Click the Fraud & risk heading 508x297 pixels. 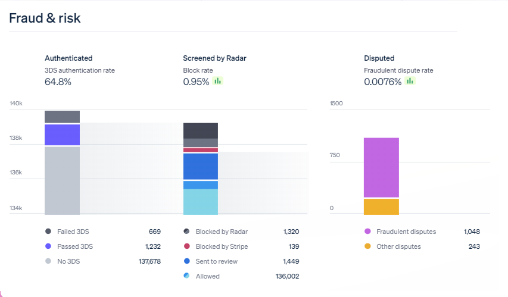pyautogui.click(x=45, y=18)
